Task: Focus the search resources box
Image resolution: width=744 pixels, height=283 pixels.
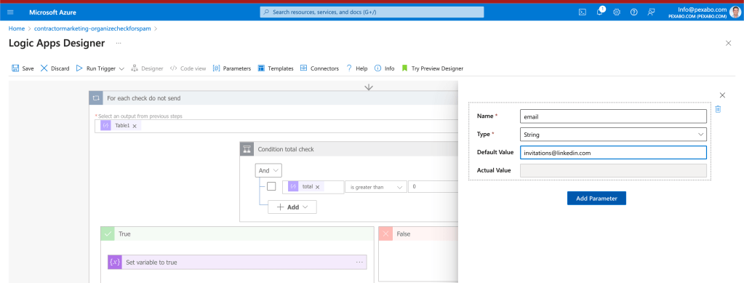Action: click(372, 12)
